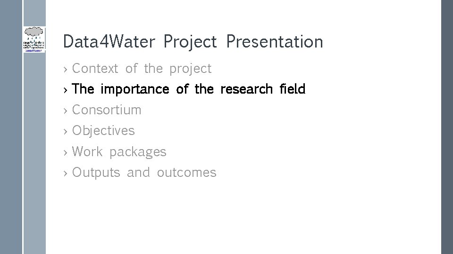The image size is (453, 254).
Task: Click the Outputs and outcomes item
Action: click(x=144, y=173)
